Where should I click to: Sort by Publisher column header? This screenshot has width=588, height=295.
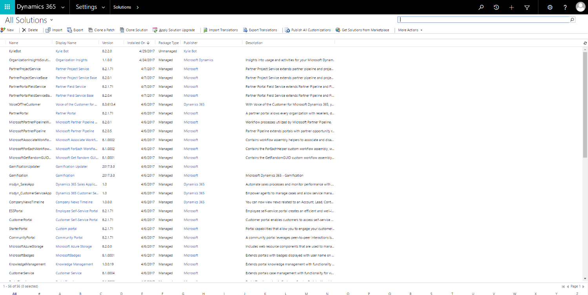click(191, 43)
